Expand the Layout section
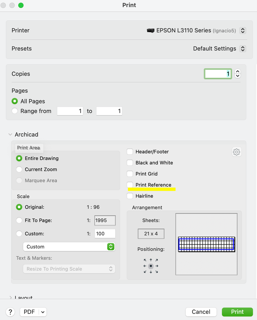The image size is (257, 320). 11,298
